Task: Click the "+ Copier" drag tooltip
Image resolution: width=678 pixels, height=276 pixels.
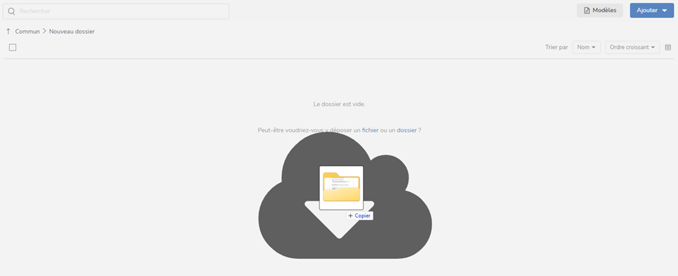Action: pyautogui.click(x=359, y=216)
